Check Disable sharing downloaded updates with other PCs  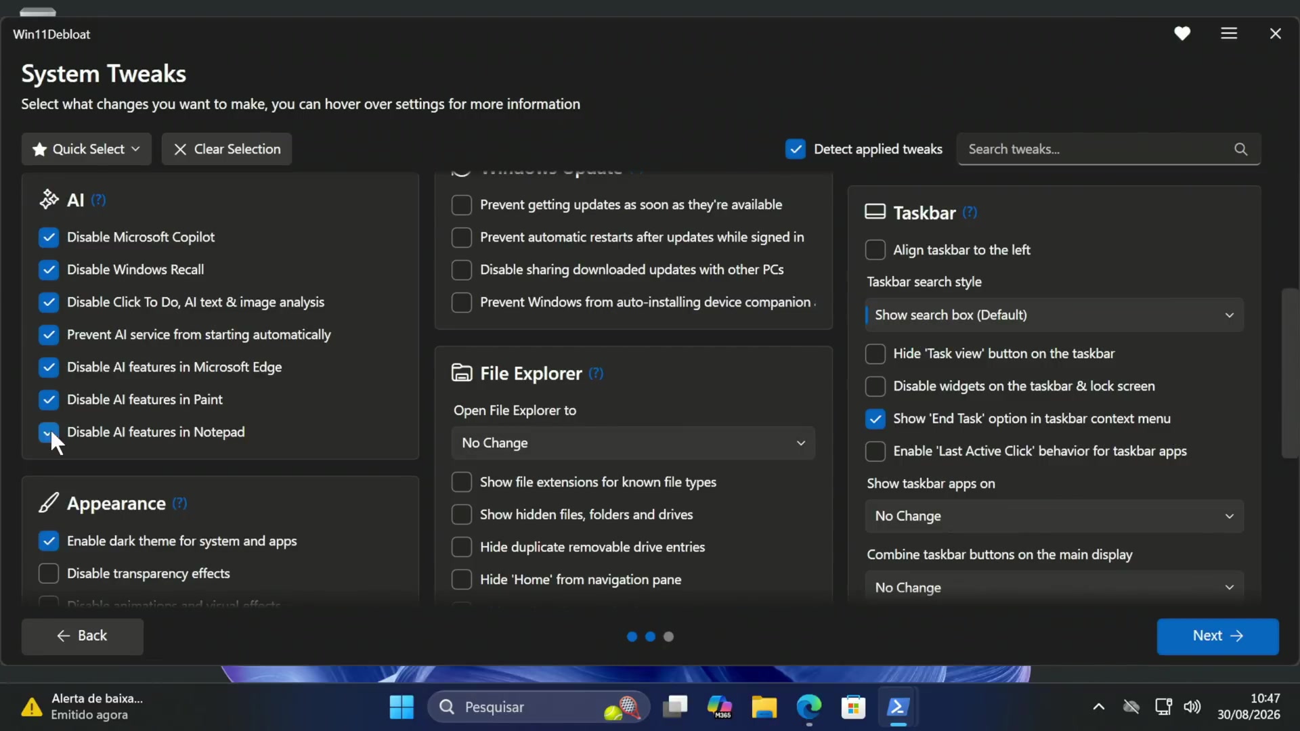[x=462, y=269]
